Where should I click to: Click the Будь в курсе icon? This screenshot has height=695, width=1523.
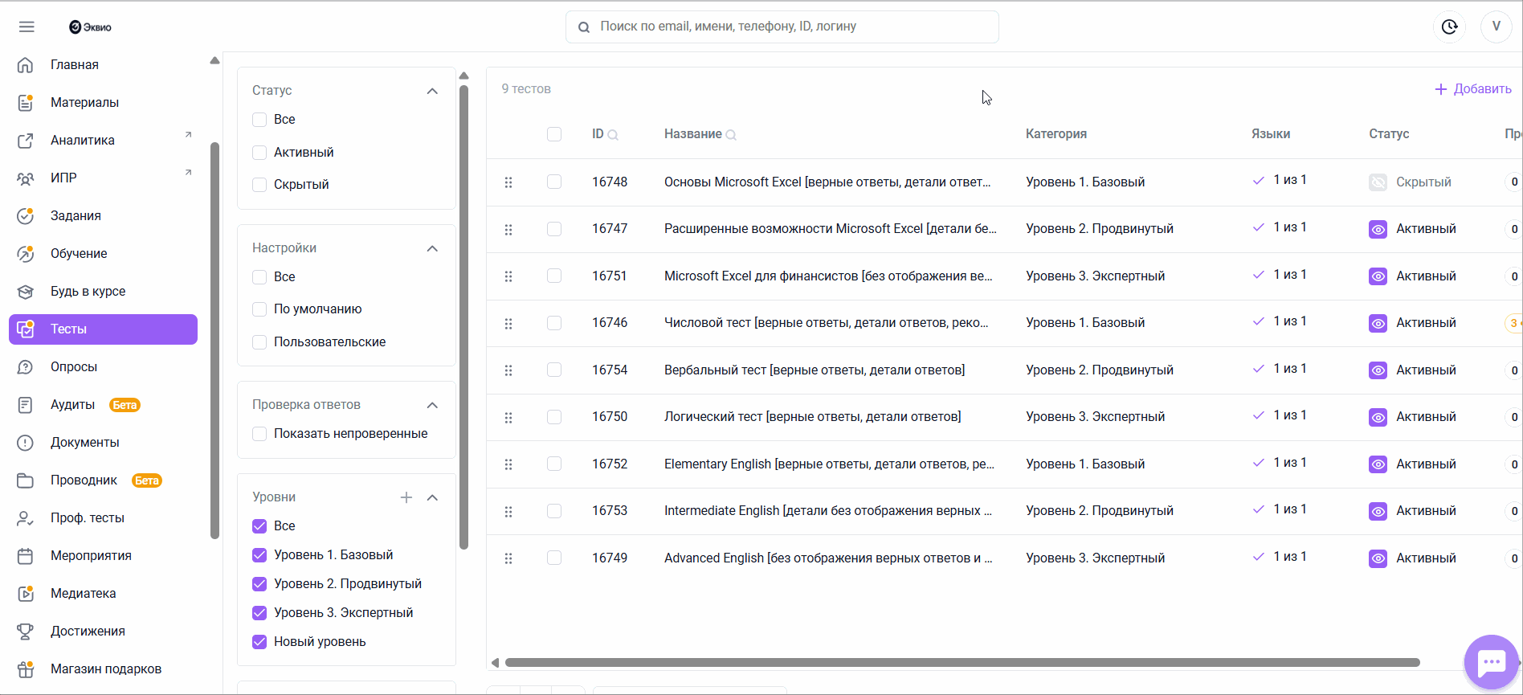pyautogui.click(x=26, y=291)
